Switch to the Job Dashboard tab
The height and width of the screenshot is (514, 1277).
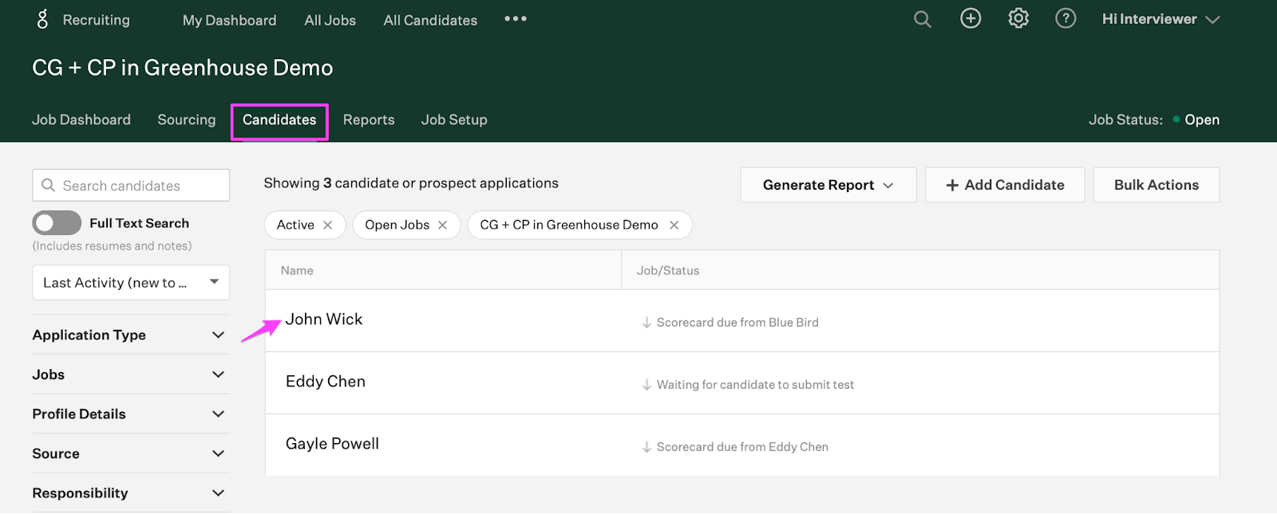point(81,120)
